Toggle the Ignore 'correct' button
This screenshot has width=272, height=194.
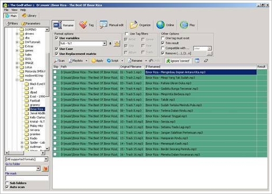178,61
